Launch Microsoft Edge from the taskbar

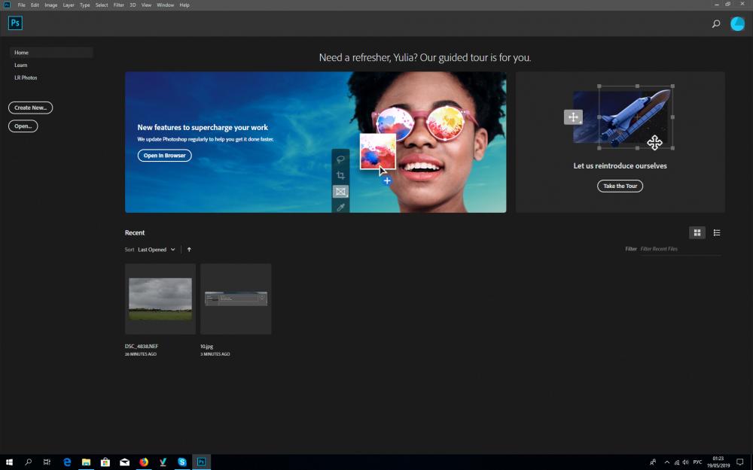67,462
